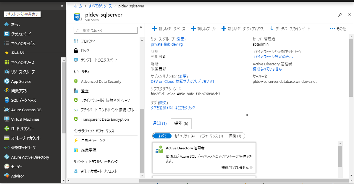Go to すべてのリソース breadcrumb link

[x=100, y=6]
